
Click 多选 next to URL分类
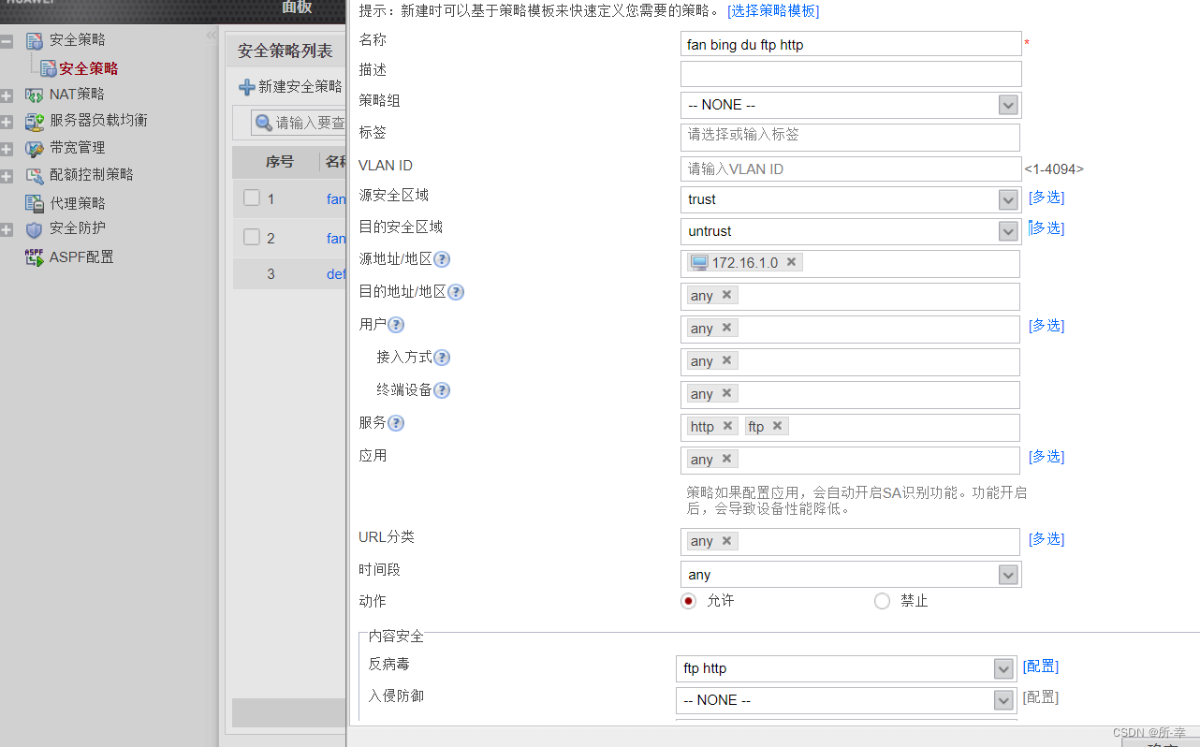[1046, 538]
